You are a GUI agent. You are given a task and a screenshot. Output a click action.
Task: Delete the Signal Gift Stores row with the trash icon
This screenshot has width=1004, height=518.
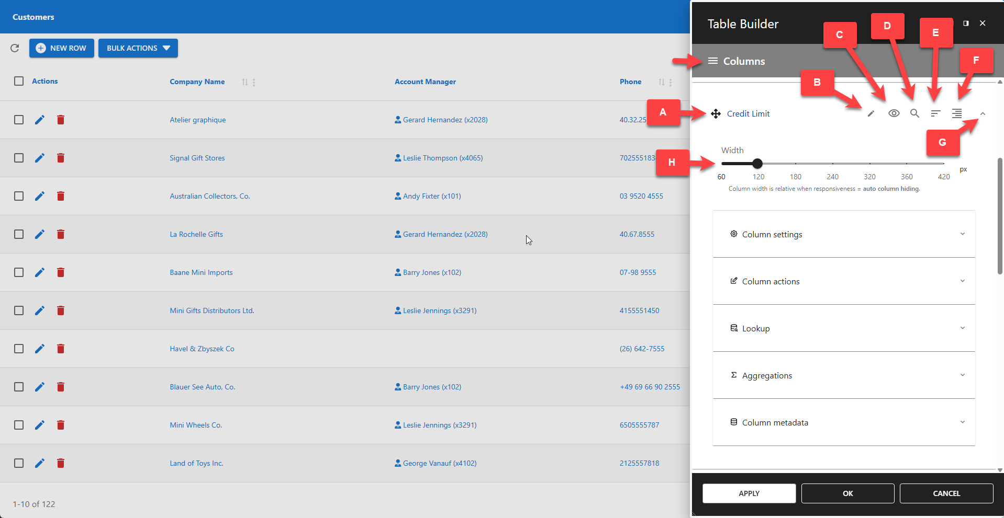pos(61,158)
